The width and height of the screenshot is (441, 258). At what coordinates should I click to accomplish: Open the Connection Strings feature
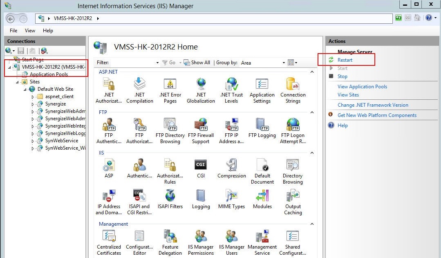point(293,90)
